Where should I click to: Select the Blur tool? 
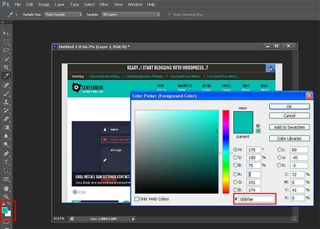coord(6,136)
